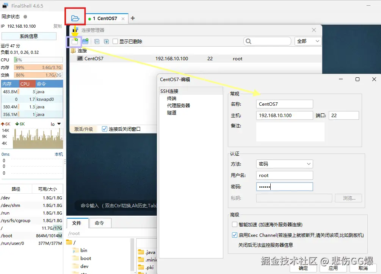Click the 内存 usage bar showing 99%
Viewport: 381px width, 274px height.
point(38,67)
